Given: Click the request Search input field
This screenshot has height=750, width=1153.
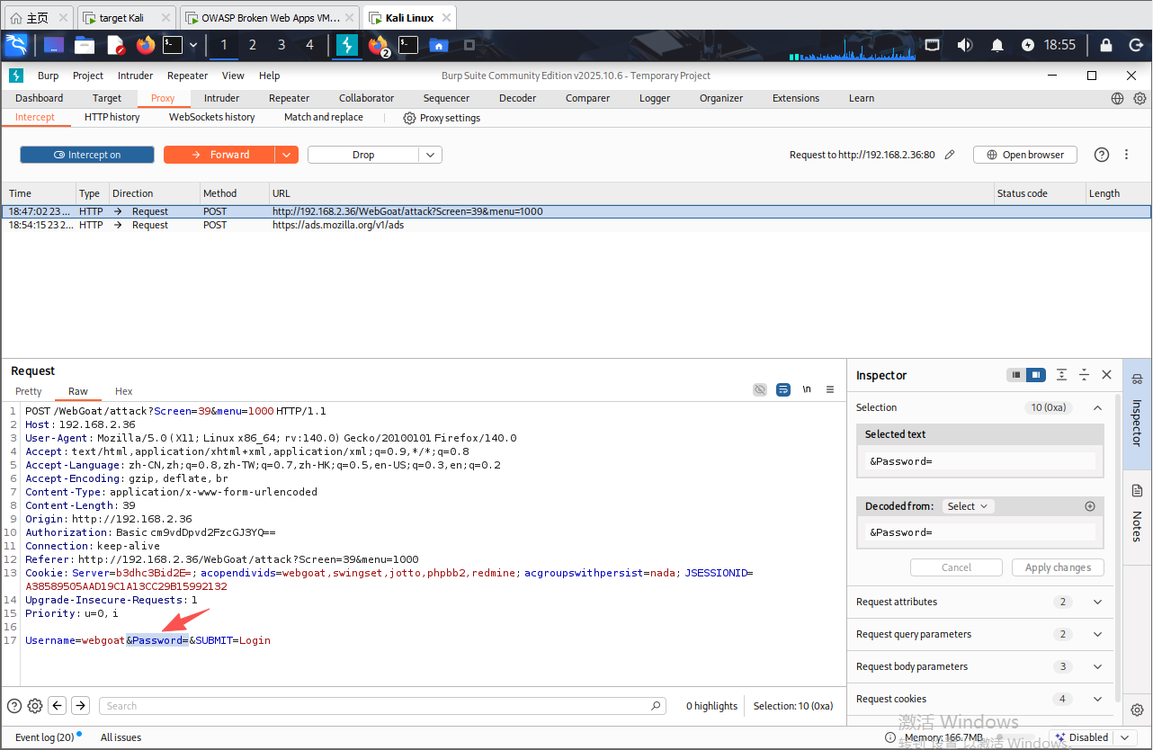Looking at the screenshot, I should (382, 706).
